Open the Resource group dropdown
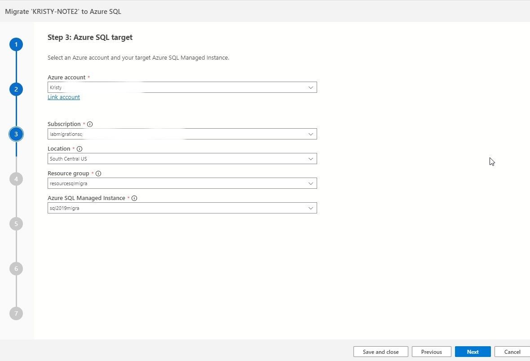Viewport: 530px width, 361px height. click(182, 183)
